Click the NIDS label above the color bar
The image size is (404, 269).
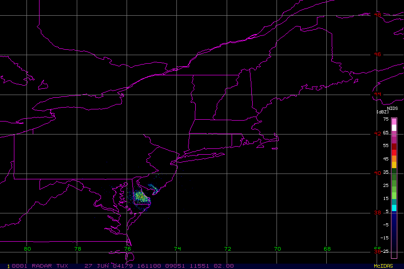coord(392,108)
